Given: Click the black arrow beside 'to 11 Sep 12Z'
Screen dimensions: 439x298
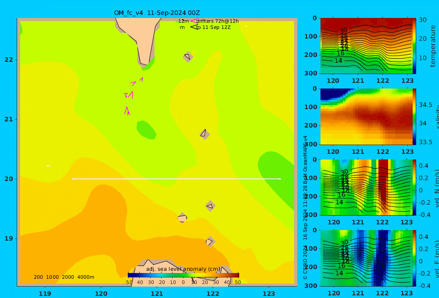Looking at the screenshot, I should (194, 27).
